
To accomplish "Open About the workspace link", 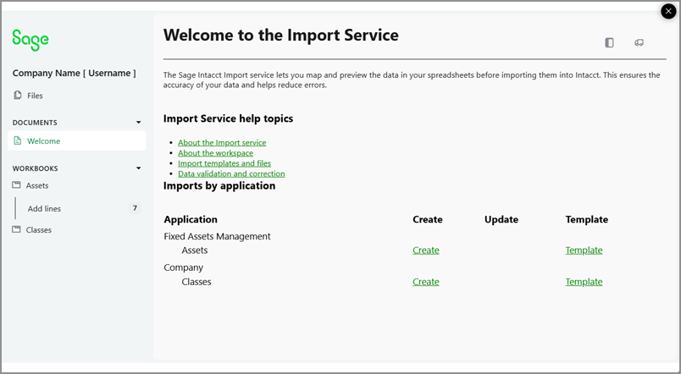I will pyautogui.click(x=215, y=153).
